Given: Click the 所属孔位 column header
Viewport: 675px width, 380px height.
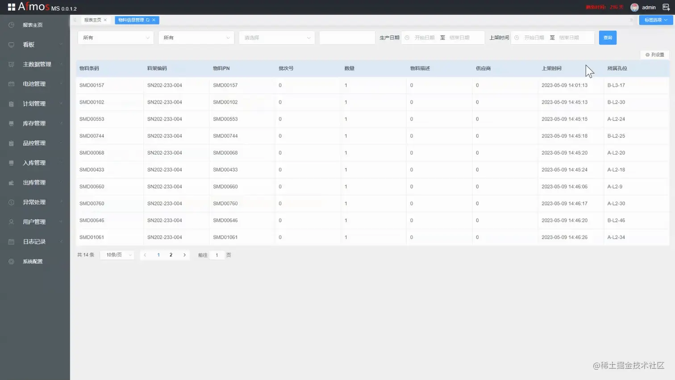Looking at the screenshot, I should tap(617, 68).
